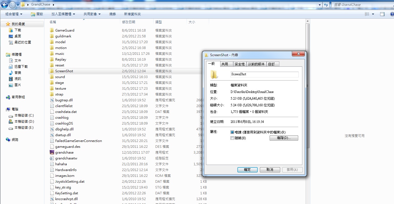Switch to the 安全性 tab

point(240,64)
